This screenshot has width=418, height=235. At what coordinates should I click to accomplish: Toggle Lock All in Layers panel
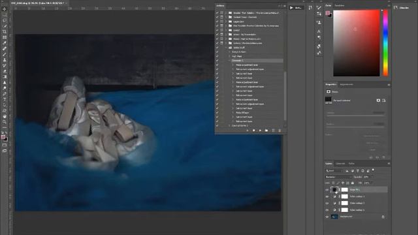pyautogui.click(x=353, y=183)
